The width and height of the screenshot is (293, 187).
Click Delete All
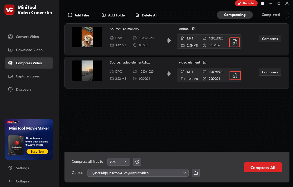[x=146, y=15]
